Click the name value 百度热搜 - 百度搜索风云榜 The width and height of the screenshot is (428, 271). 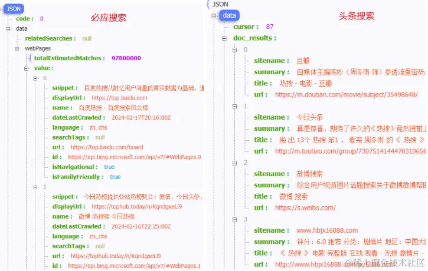click(113, 108)
